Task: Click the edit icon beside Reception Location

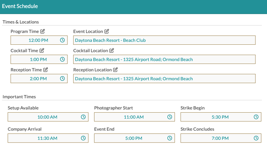Action: click(x=115, y=70)
